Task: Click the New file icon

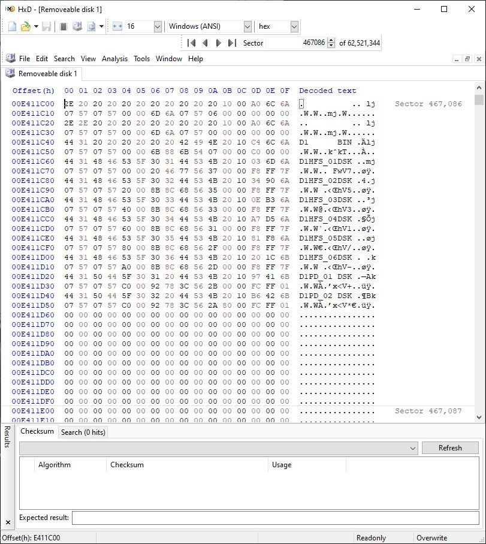Action: 12,26
